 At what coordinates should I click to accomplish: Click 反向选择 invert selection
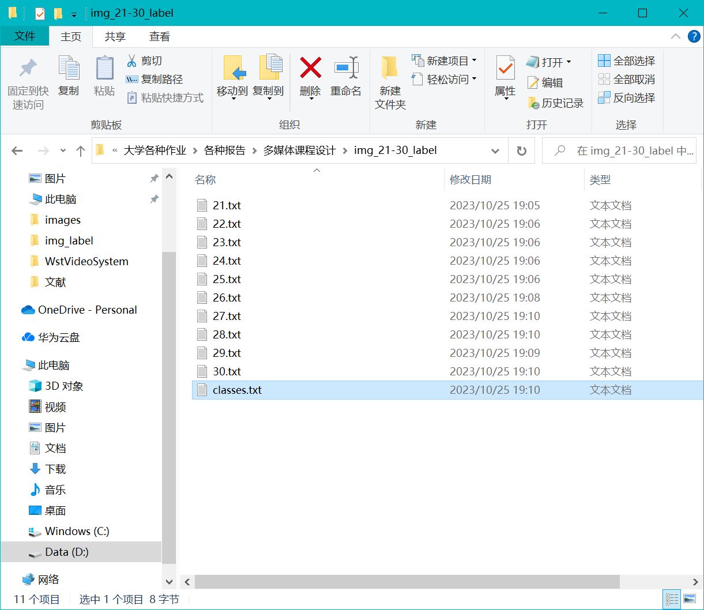627,97
